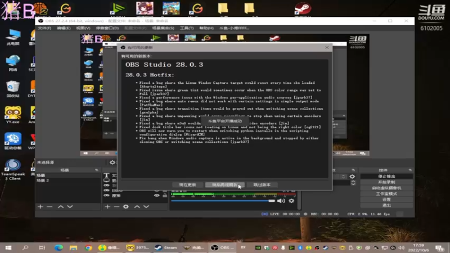This screenshot has width=450, height=253.
Task: Open 此电脑 desktop icon
Action: pyautogui.click(x=13, y=37)
